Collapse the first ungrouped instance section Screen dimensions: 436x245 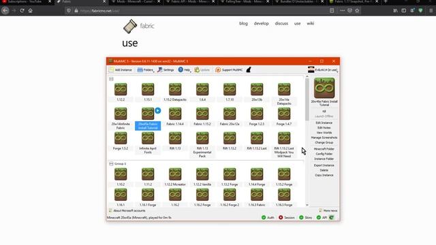111,79
